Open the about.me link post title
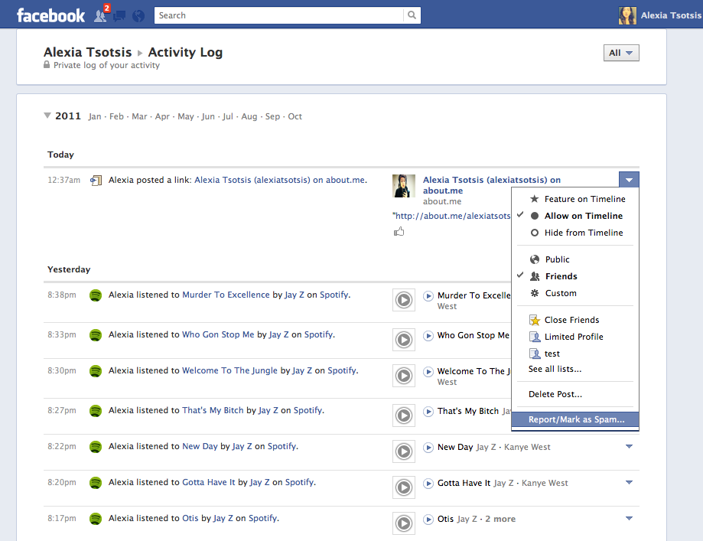Screen dimensions: 703x541 [492, 185]
